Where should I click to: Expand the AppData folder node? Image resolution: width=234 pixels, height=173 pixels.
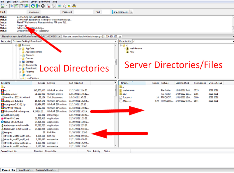20,49
